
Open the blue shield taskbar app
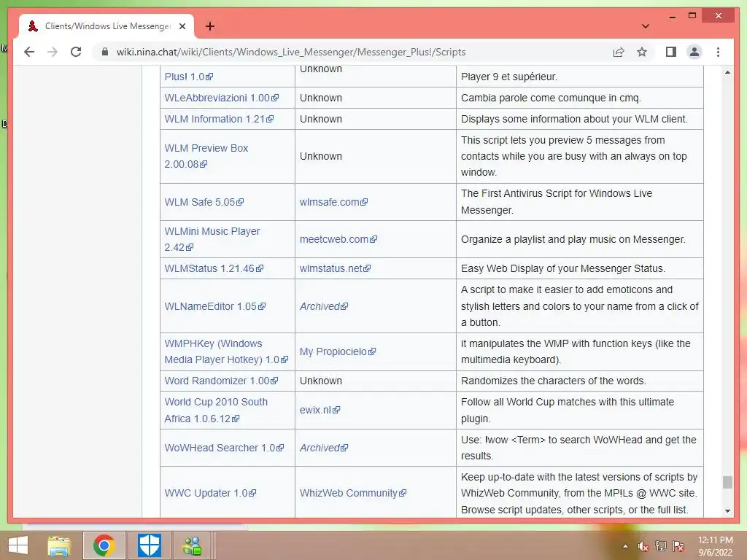click(149, 545)
